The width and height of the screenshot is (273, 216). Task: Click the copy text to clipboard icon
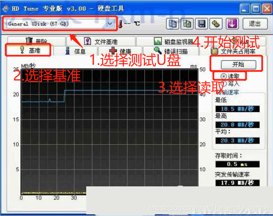(x=172, y=24)
